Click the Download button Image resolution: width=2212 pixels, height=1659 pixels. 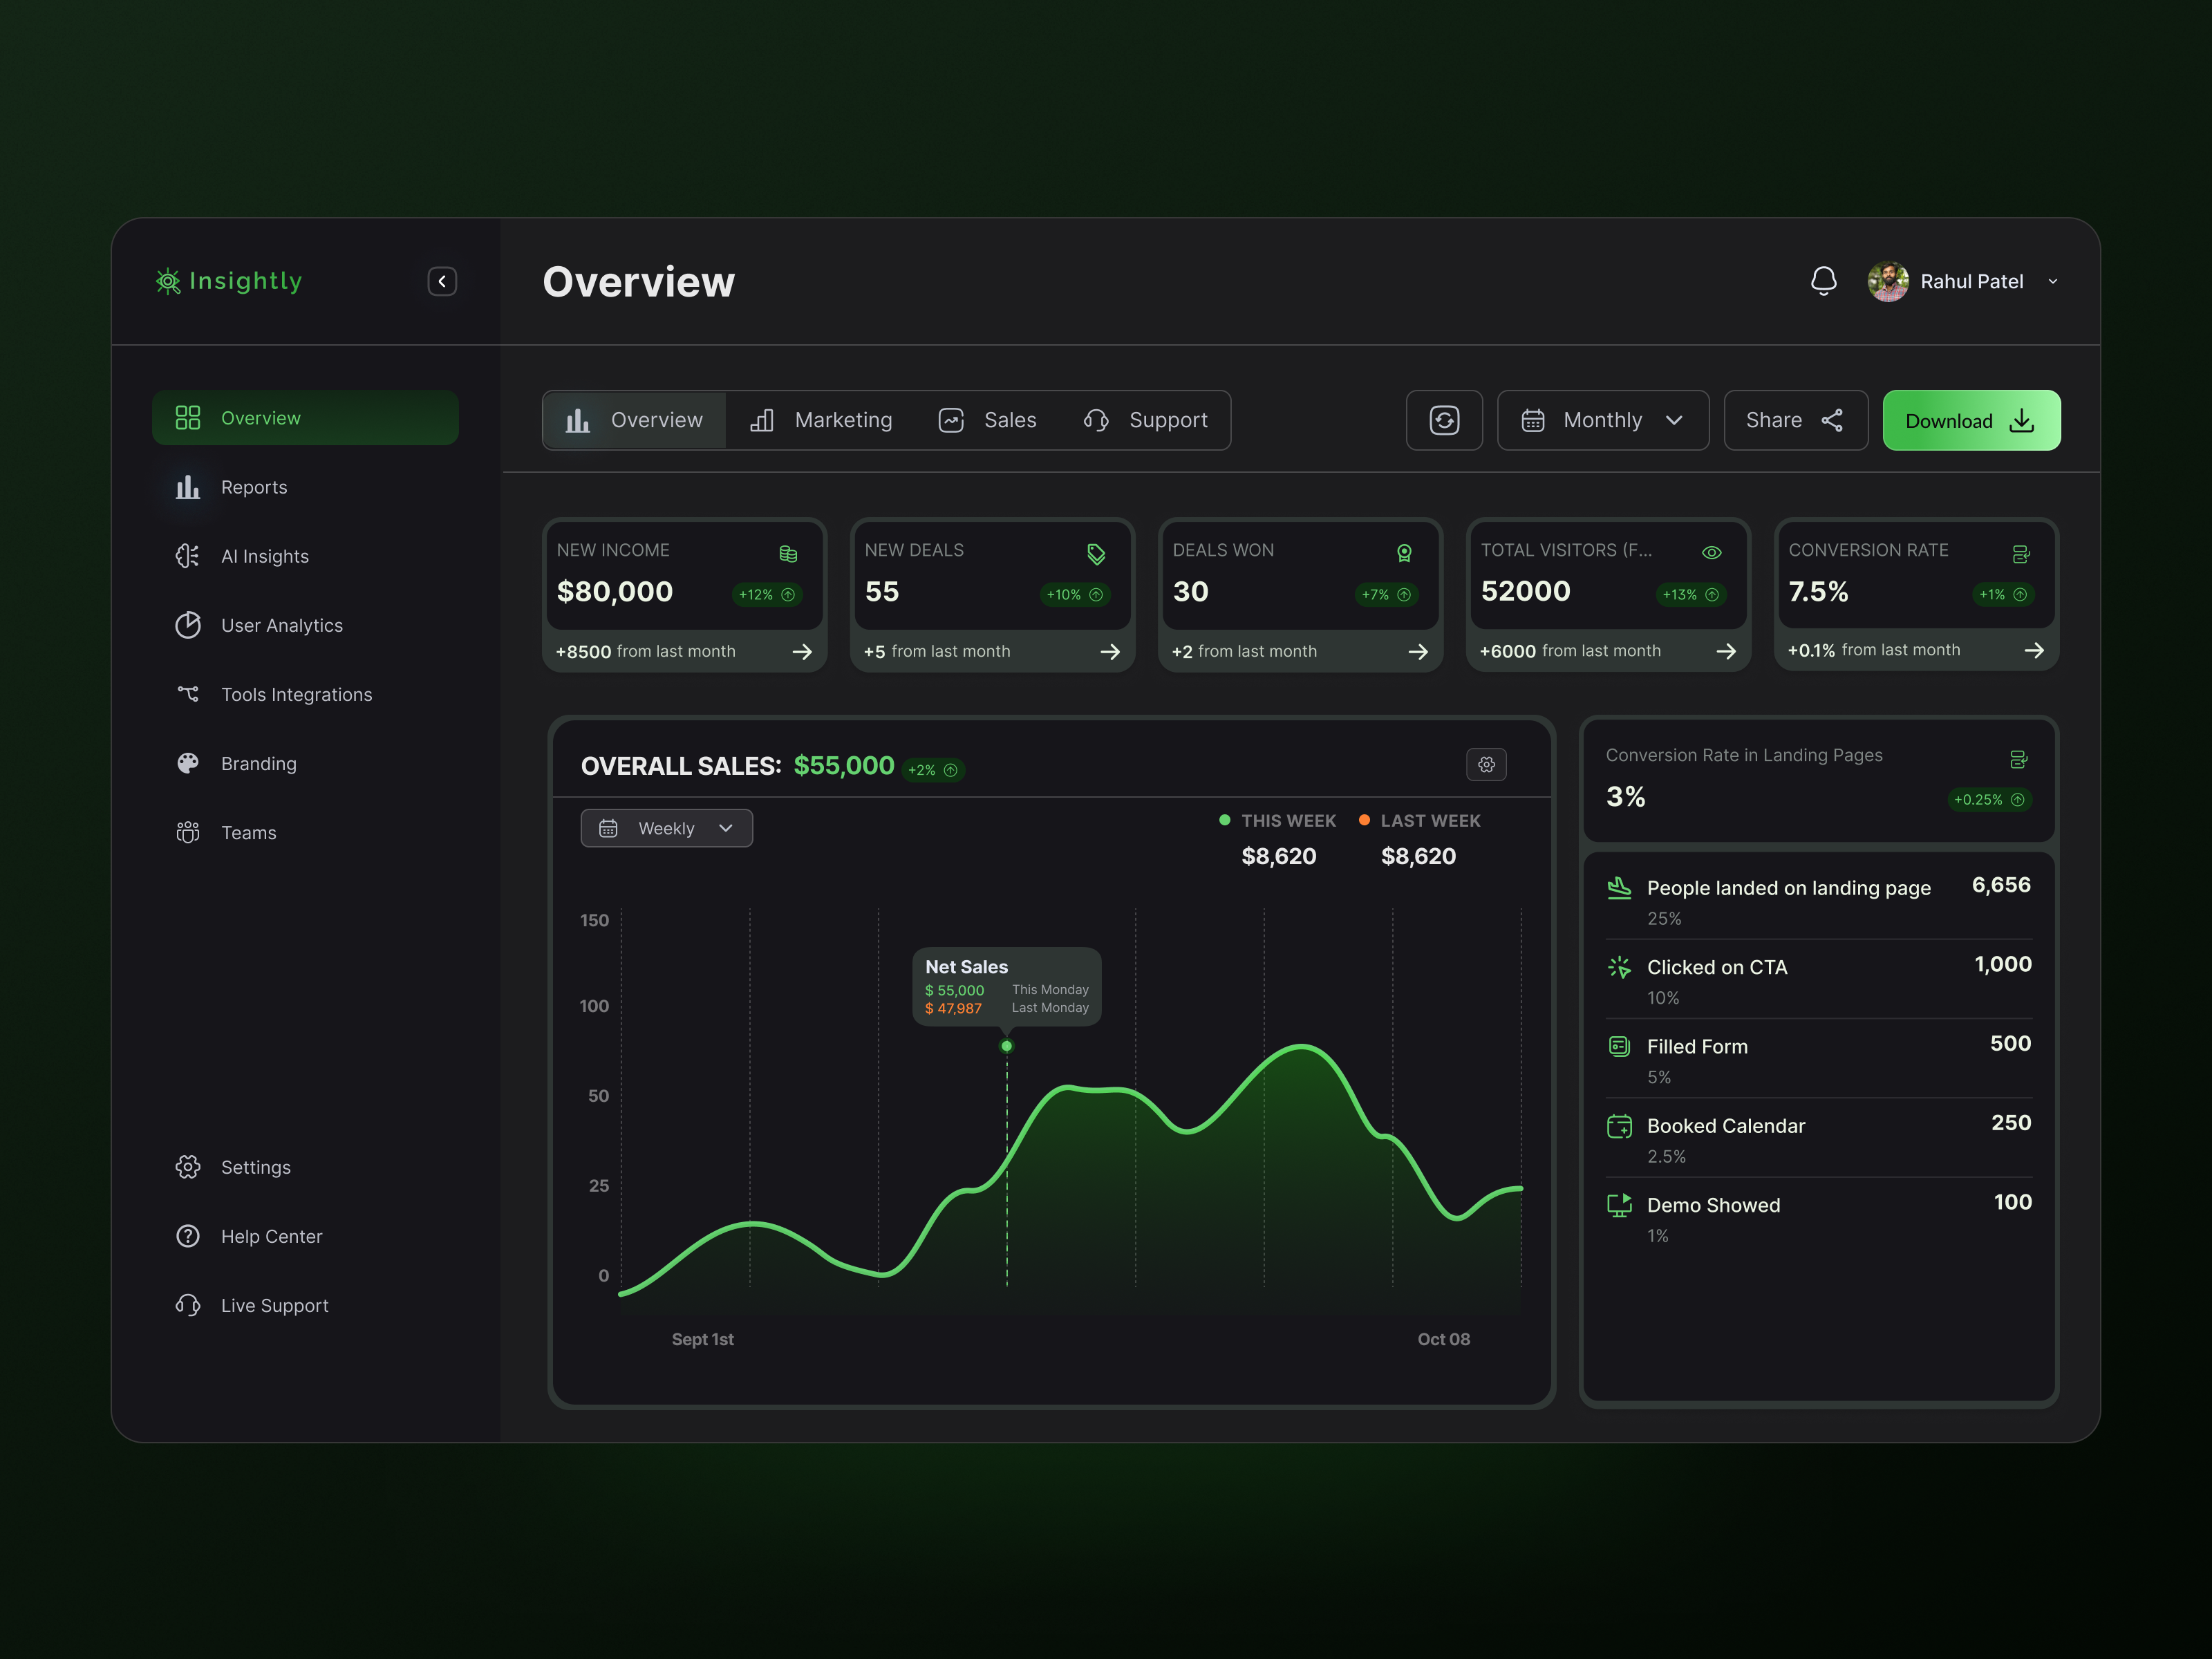tap(1970, 420)
